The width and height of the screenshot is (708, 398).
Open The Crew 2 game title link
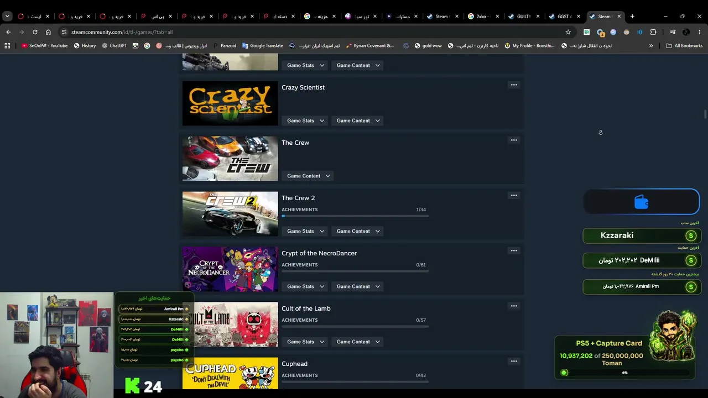click(298, 198)
